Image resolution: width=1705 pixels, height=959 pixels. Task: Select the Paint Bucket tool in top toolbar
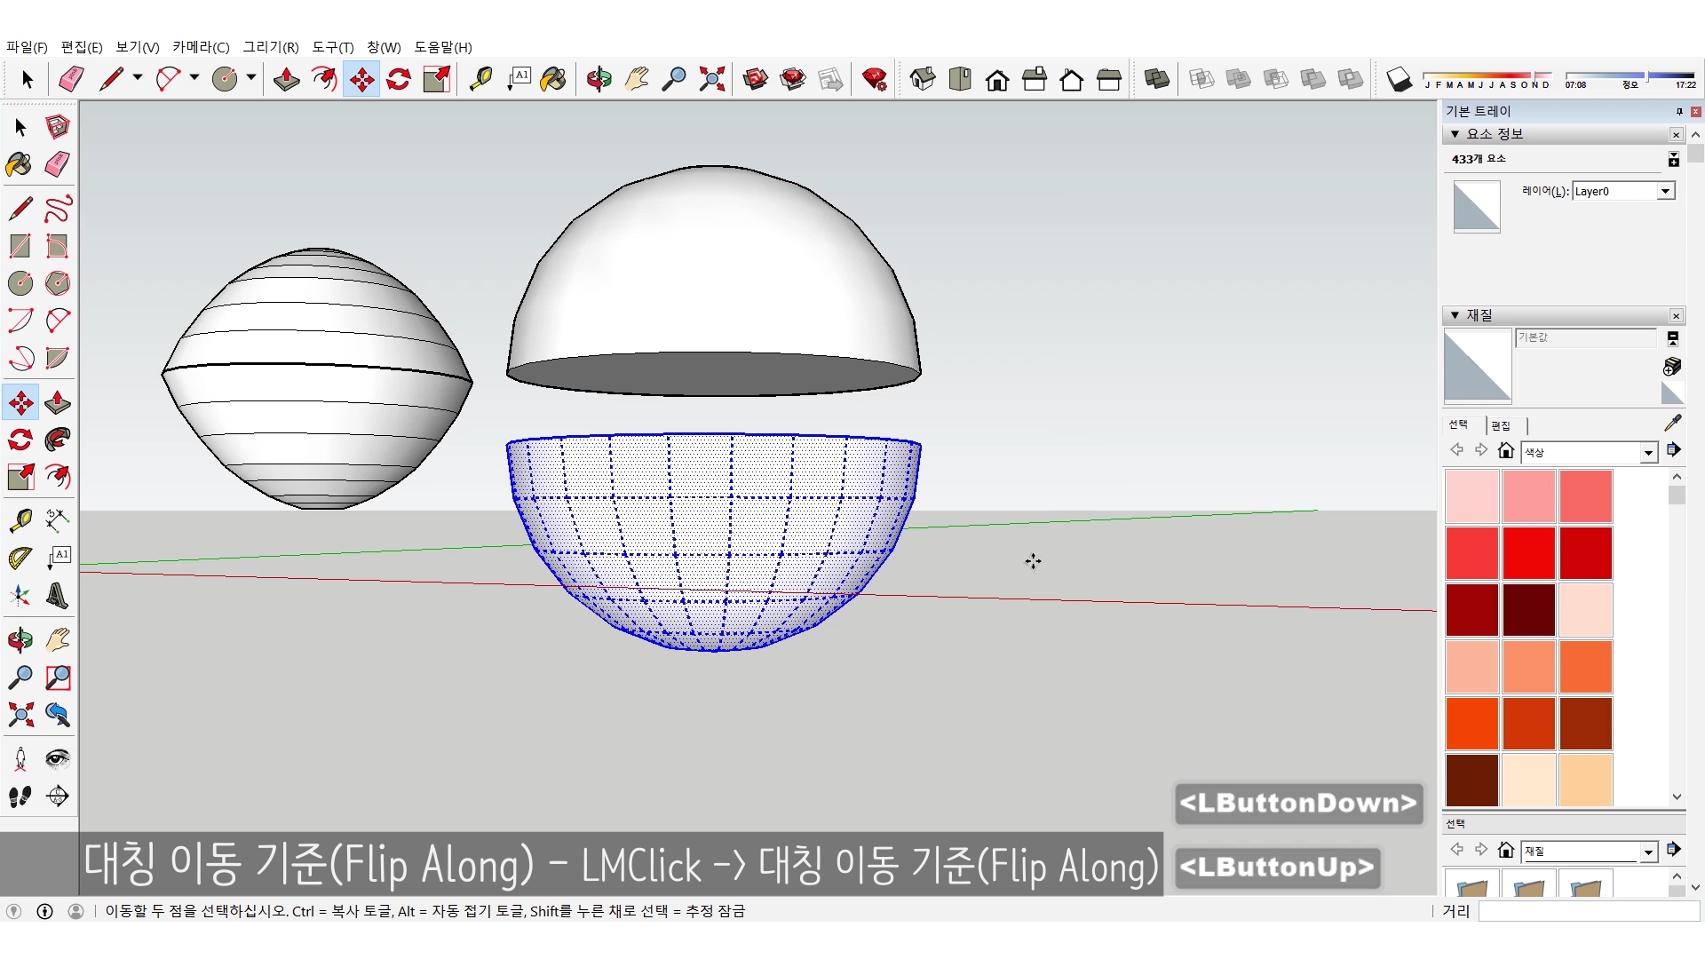(552, 79)
